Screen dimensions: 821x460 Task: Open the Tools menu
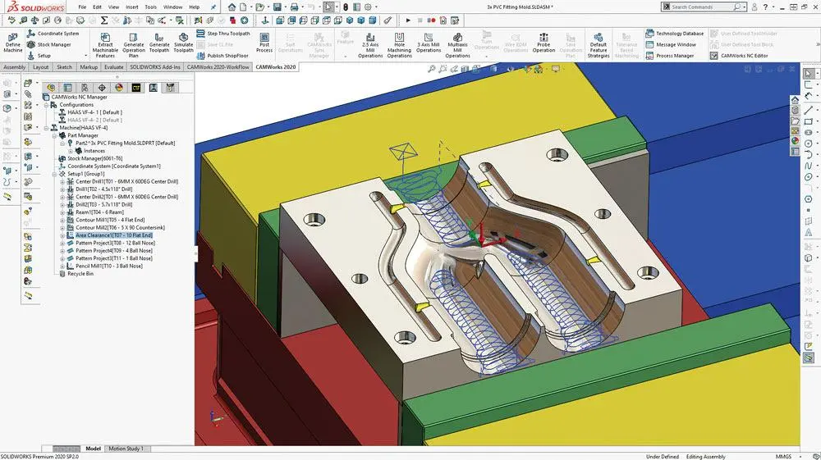click(x=151, y=7)
